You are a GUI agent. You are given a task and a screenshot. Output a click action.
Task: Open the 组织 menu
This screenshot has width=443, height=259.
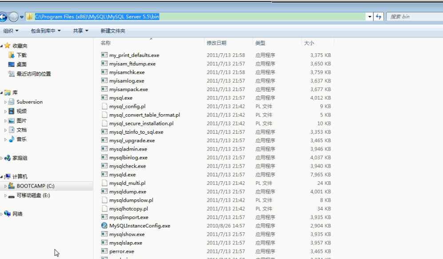11,31
